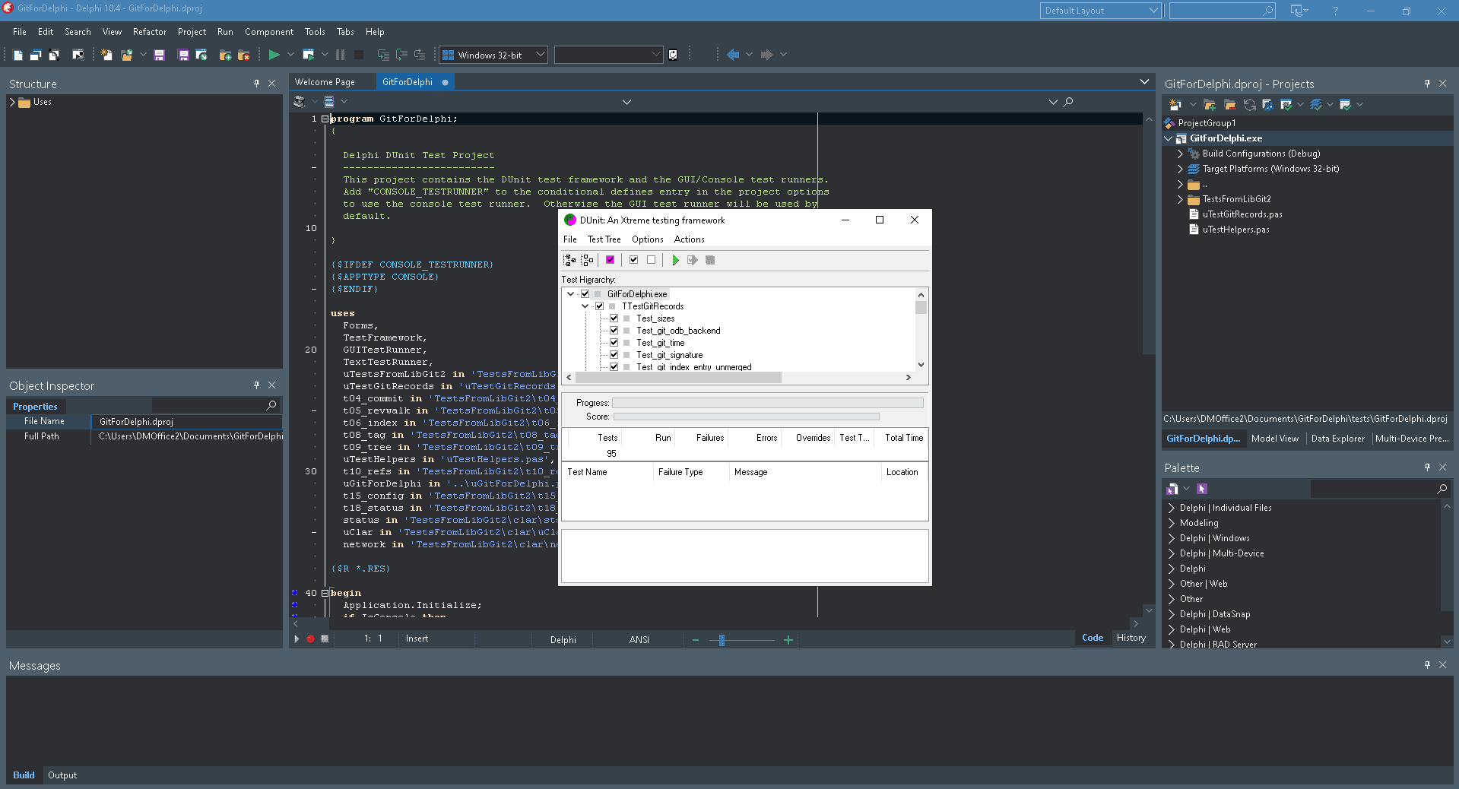Image resolution: width=1459 pixels, height=789 pixels.
Task: Open the Data Explorer tab
Action: tap(1337, 439)
